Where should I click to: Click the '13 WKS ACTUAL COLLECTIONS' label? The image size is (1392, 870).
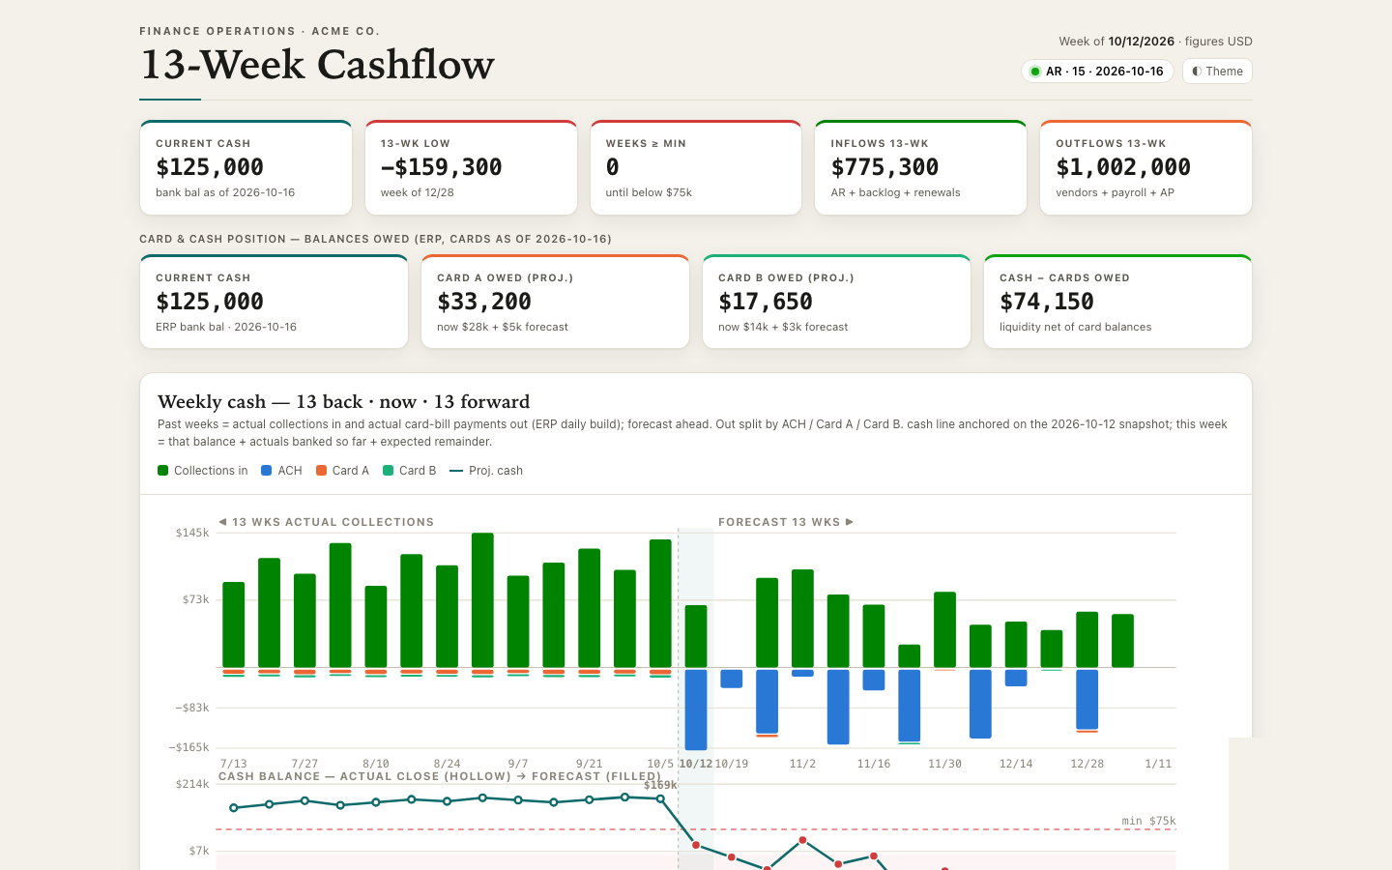pyautogui.click(x=326, y=522)
